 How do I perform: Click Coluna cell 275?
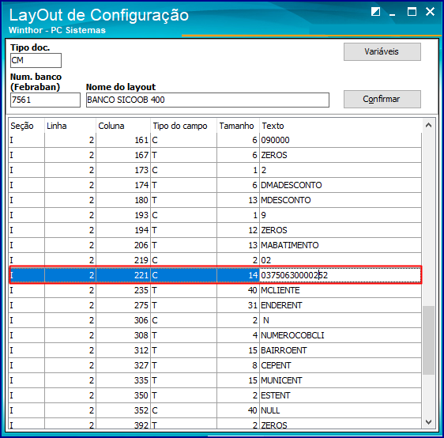[123, 305]
